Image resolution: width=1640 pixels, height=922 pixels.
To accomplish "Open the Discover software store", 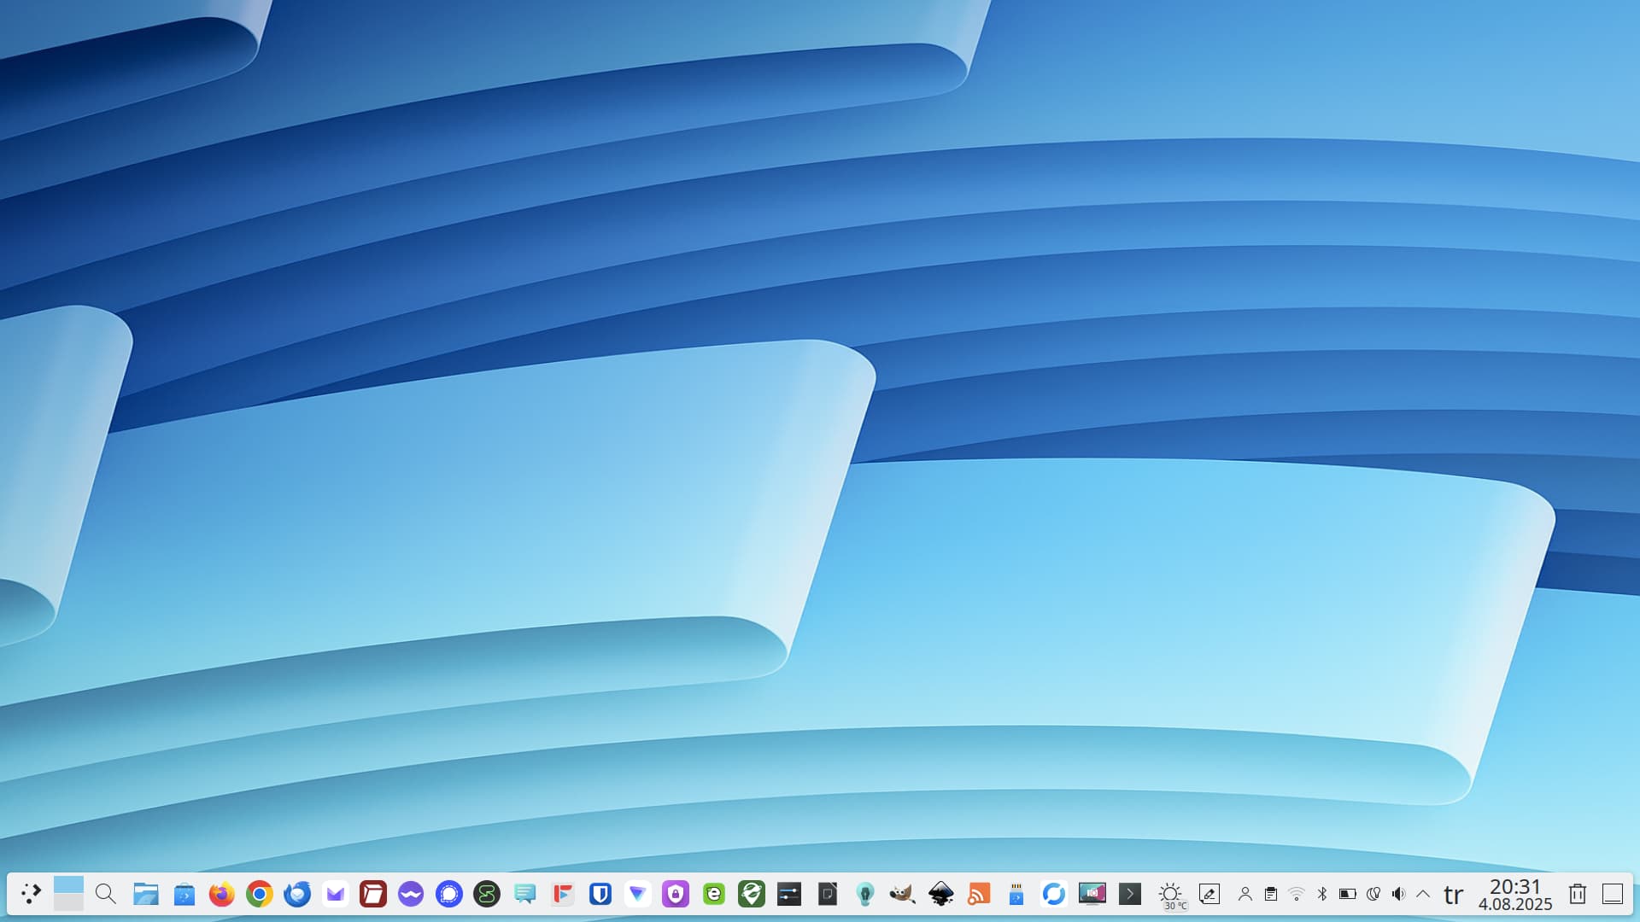I will pos(184,894).
